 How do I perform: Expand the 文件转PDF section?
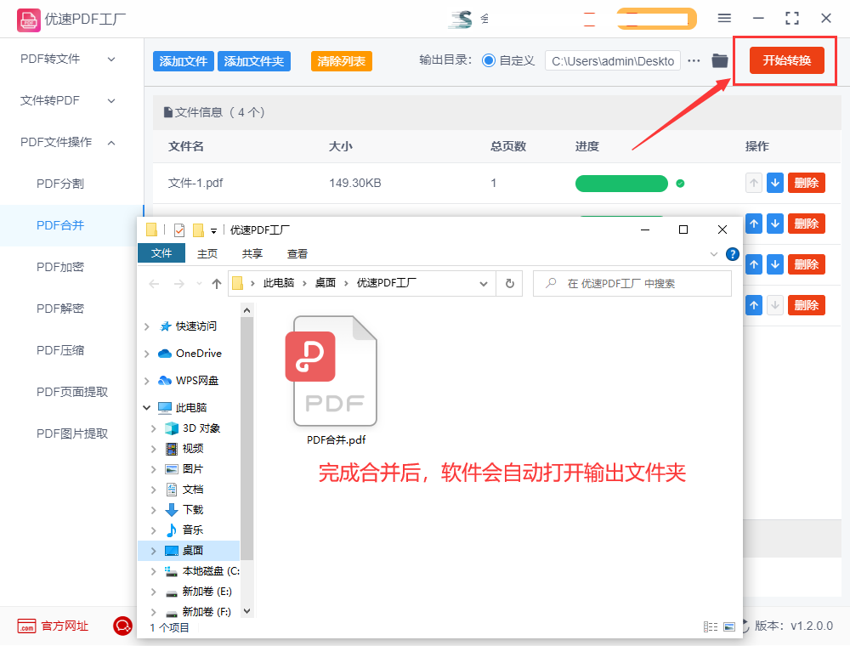[x=68, y=100]
